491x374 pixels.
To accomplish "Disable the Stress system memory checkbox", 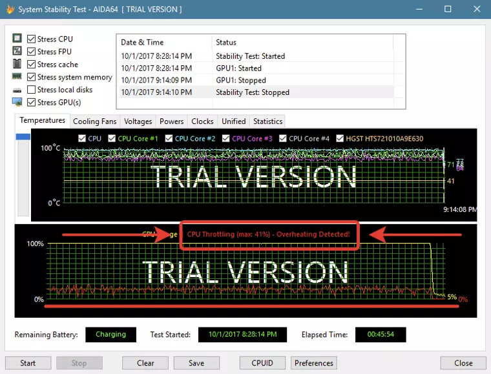I will (x=31, y=77).
